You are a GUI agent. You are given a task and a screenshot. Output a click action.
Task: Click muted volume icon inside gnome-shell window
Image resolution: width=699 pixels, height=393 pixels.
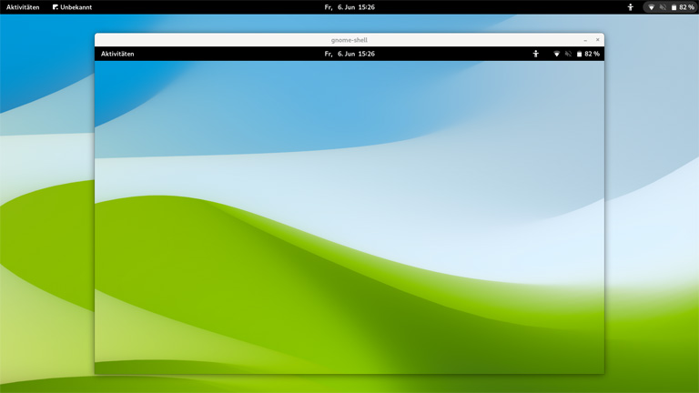pos(568,54)
